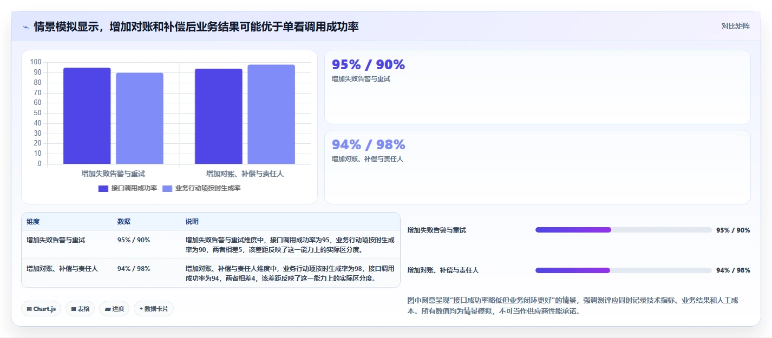Click the light blue 业务行动项按时生成率 legend swatch

[x=167, y=188]
